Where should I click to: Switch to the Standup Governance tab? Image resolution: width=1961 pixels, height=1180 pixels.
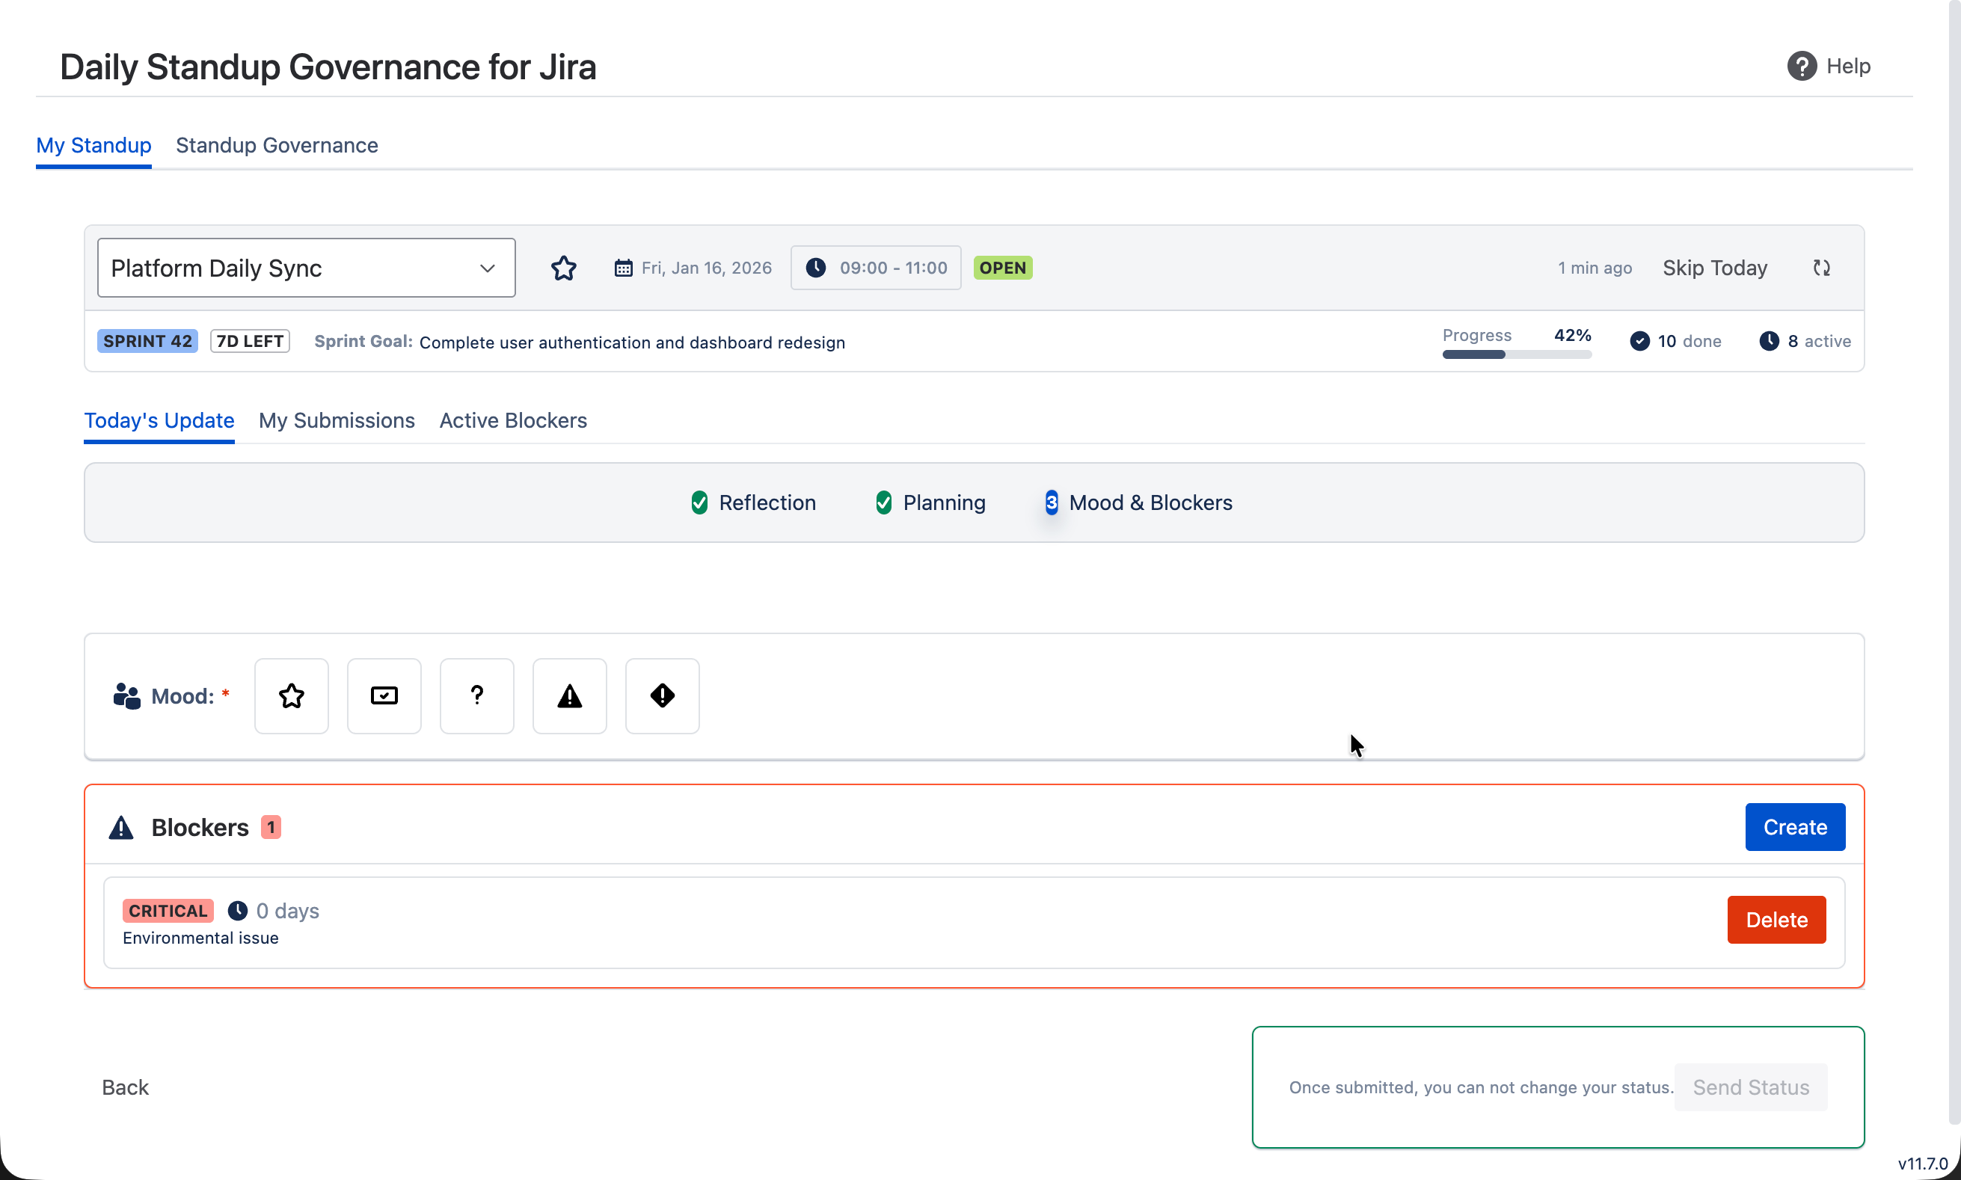pyautogui.click(x=277, y=146)
